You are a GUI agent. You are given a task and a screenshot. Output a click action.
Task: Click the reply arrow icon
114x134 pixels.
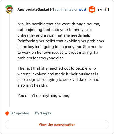(x=37, y=113)
